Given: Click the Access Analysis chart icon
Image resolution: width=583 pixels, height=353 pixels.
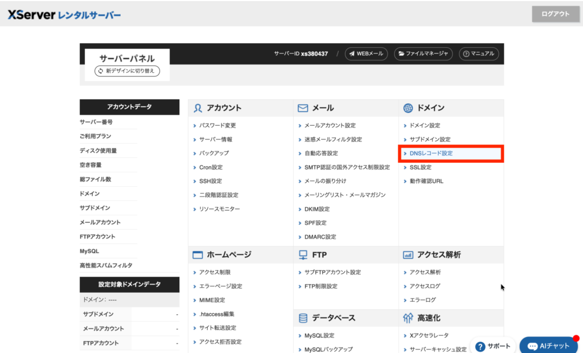Looking at the screenshot, I should point(408,255).
